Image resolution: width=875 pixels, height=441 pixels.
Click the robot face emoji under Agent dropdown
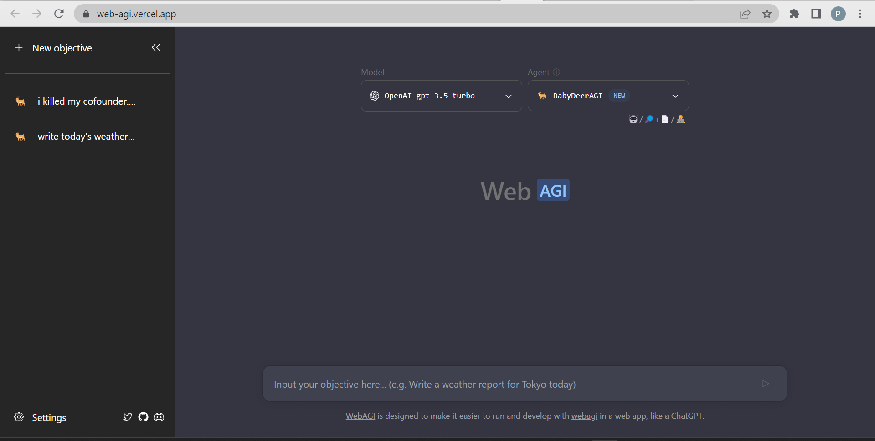click(633, 119)
